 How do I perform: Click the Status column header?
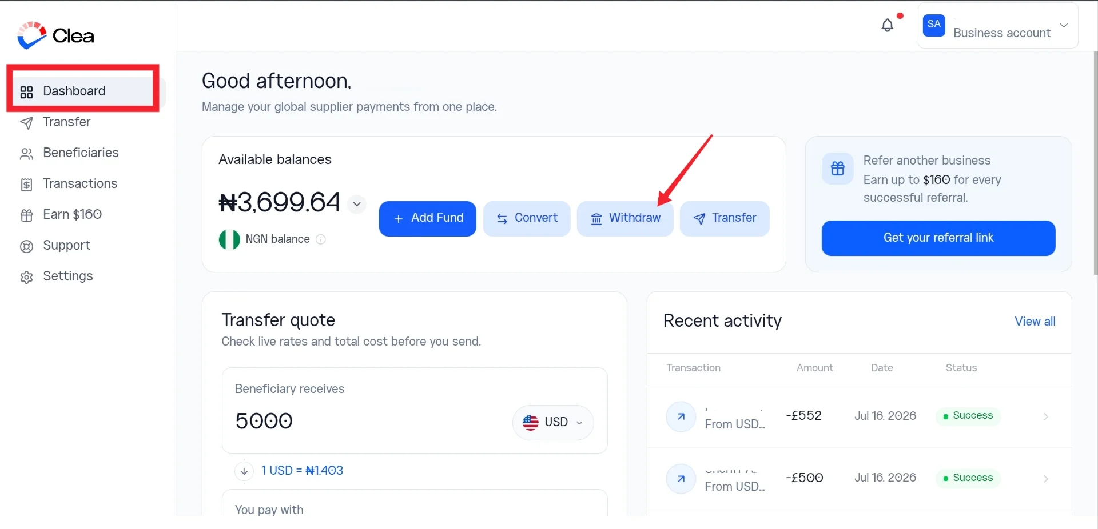coord(961,368)
